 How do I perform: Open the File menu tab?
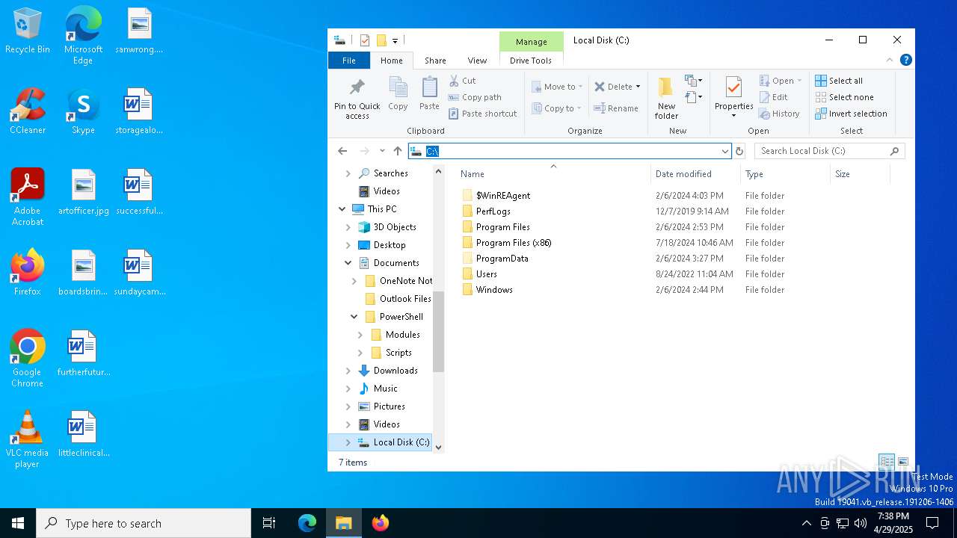pyautogui.click(x=349, y=61)
